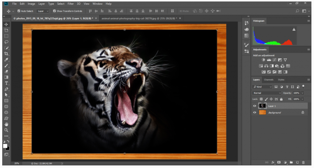The image size is (314, 168).
Task: Toggle lock all padlock icon
Action: pyautogui.click(x=281, y=99)
